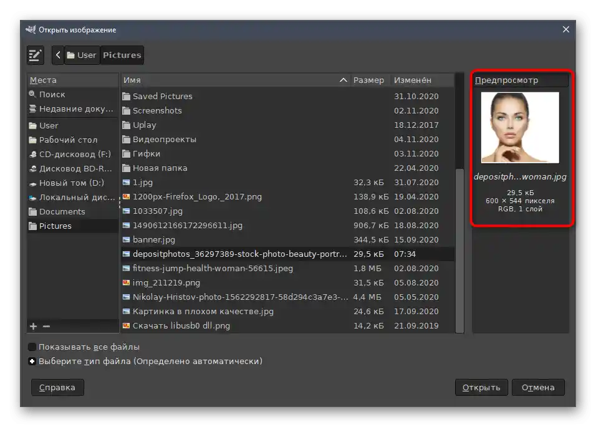Click the 18.12.2017 date for Uplay

pos(416,125)
